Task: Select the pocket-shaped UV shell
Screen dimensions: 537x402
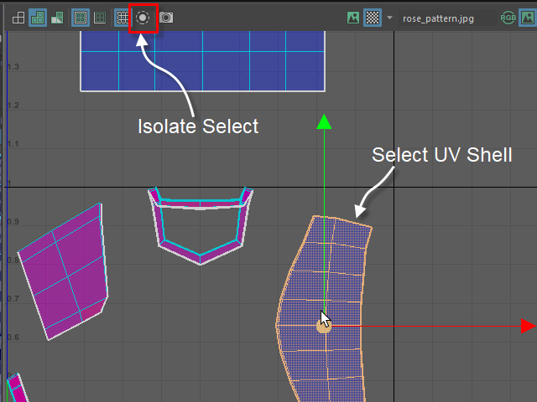Action: [x=201, y=225]
